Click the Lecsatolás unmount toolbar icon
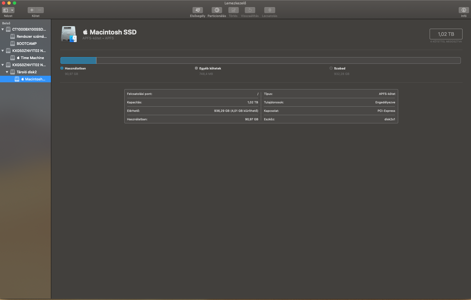 click(269, 10)
